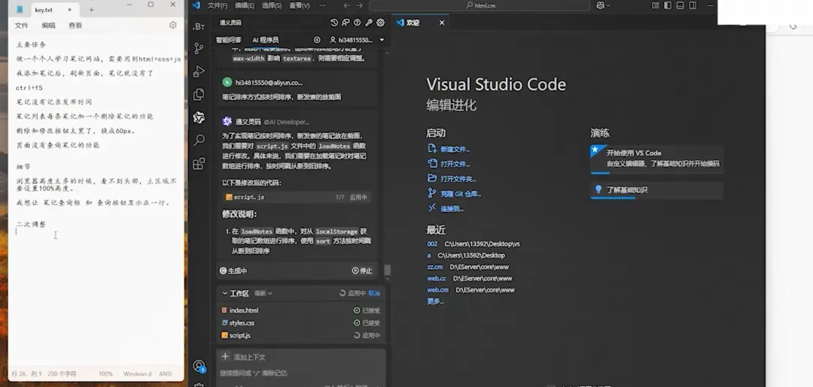Click the wrench tools icon in Lingma header
Viewport: 813px width, 387px height.
tap(369, 23)
